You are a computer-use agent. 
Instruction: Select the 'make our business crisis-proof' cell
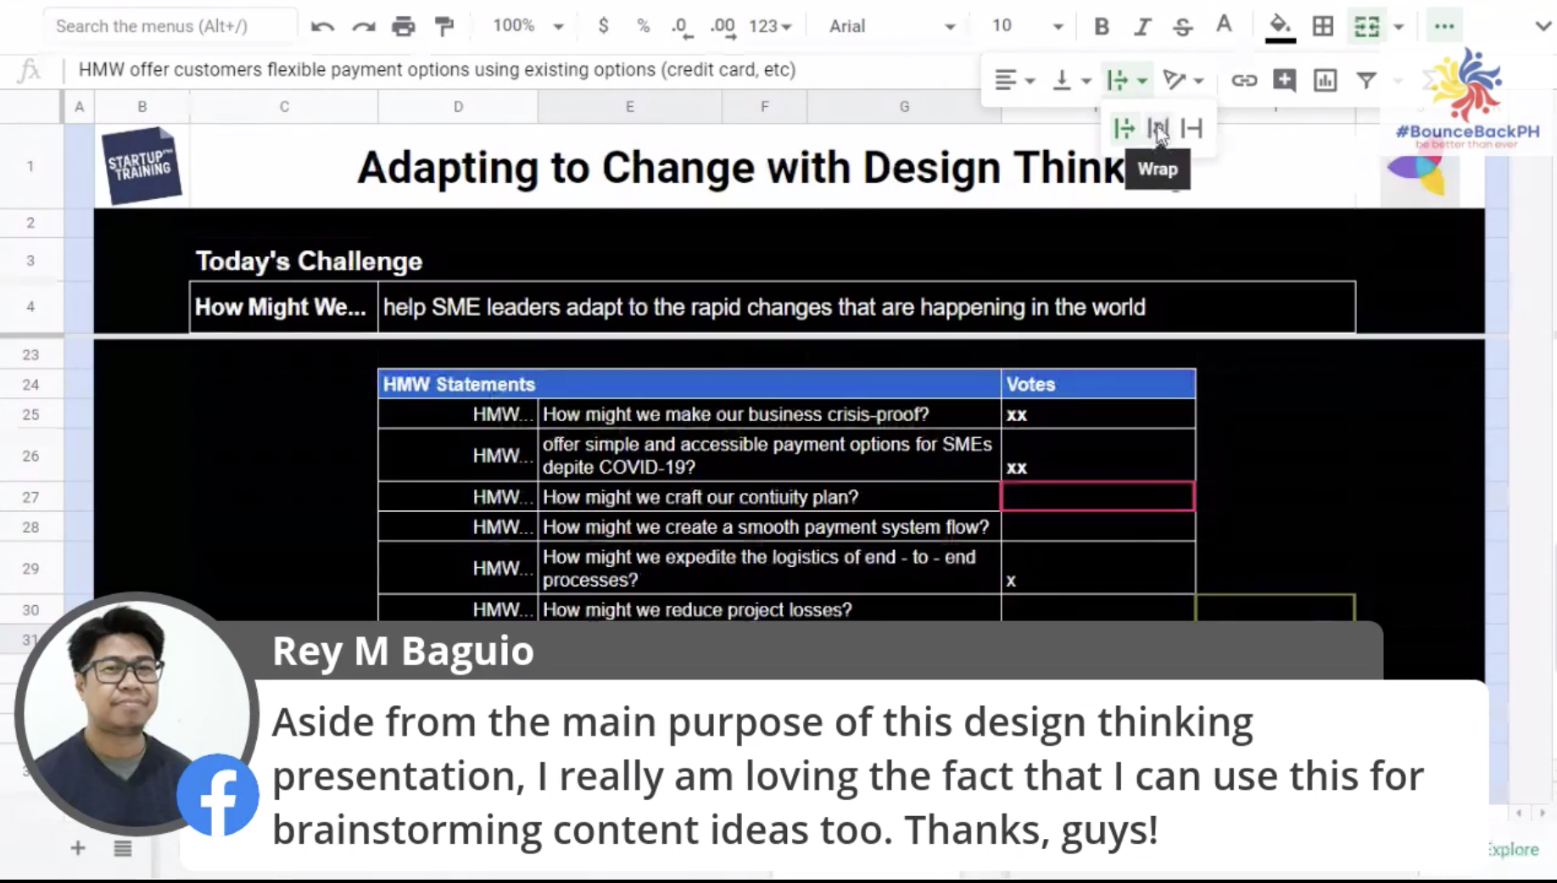[769, 414]
